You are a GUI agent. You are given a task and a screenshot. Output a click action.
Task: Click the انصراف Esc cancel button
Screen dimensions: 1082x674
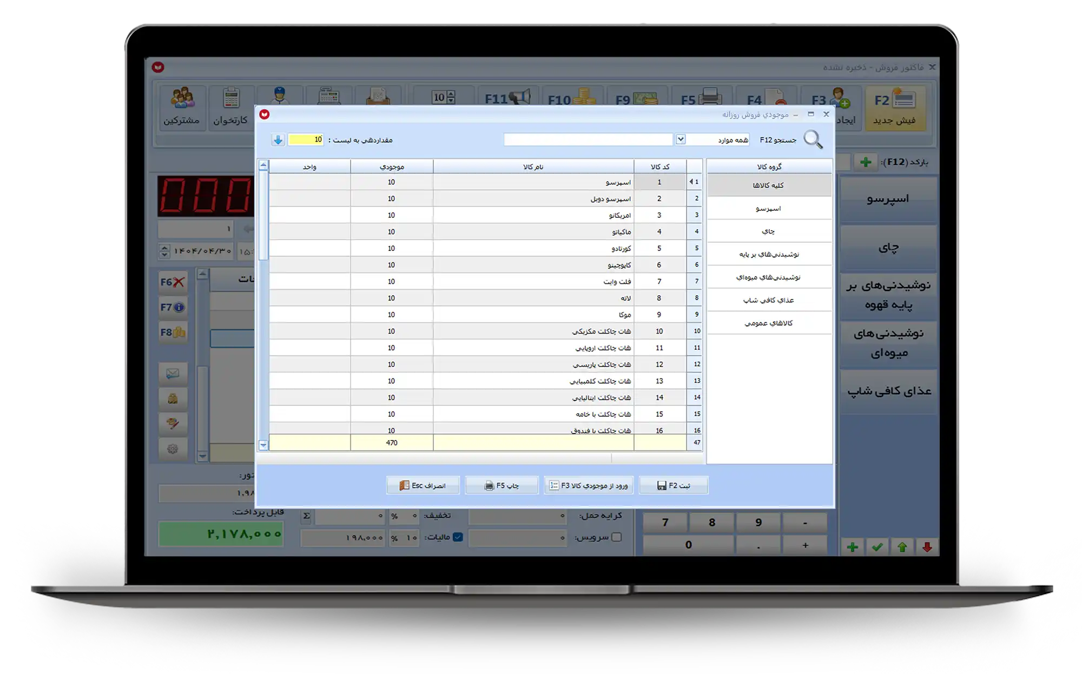click(x=423, y=485)
